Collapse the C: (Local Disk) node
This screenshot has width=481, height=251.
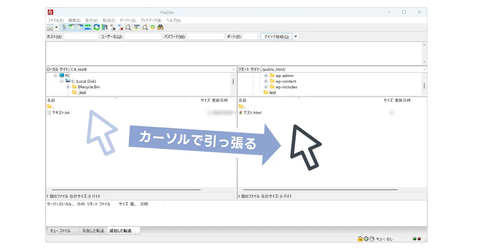point(61,81)
